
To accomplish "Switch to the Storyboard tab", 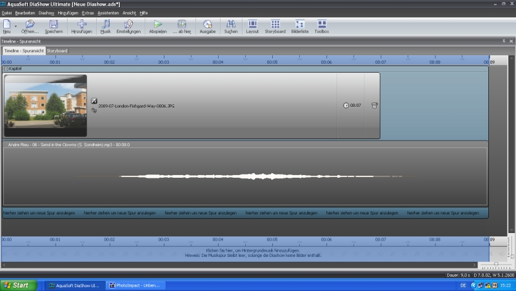I will tap(57, 51).
